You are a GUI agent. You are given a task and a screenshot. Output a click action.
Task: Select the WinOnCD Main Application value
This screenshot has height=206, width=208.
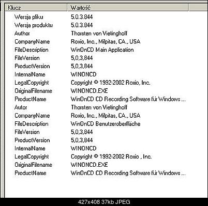[102, 50]
